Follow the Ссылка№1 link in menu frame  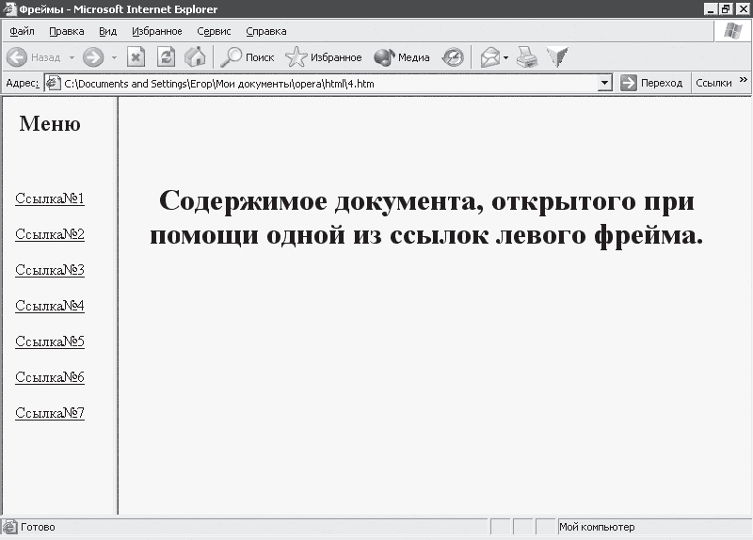[50, 199]
